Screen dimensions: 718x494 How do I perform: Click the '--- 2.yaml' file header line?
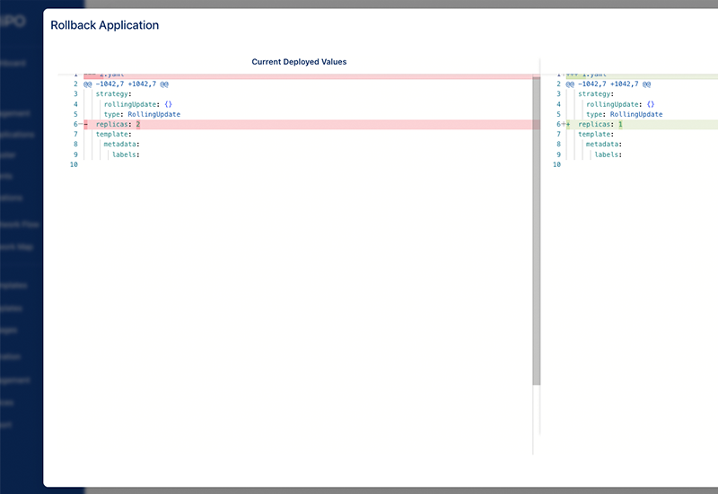pos(108,75)
